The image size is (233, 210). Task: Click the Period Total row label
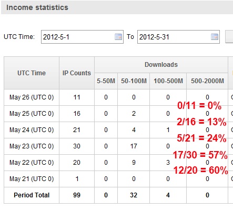(x=32, y=195)
